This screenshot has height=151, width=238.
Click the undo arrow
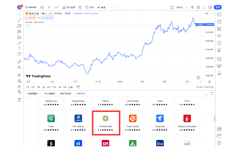111,7
